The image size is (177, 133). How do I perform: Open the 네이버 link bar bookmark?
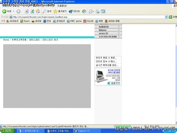coord(36,21)
